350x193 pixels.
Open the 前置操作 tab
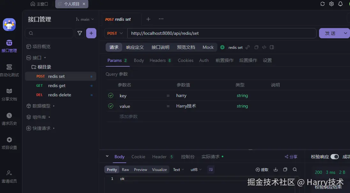(x=224, y=61)
